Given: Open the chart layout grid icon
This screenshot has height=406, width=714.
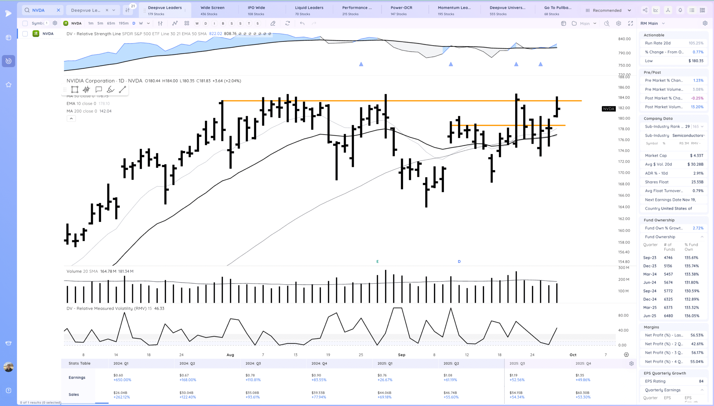Looking at the screenshot, I should pyautogui.click(x=187, y=23).
